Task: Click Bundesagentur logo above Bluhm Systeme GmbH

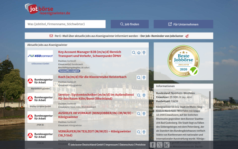Action: click(40, 99)
